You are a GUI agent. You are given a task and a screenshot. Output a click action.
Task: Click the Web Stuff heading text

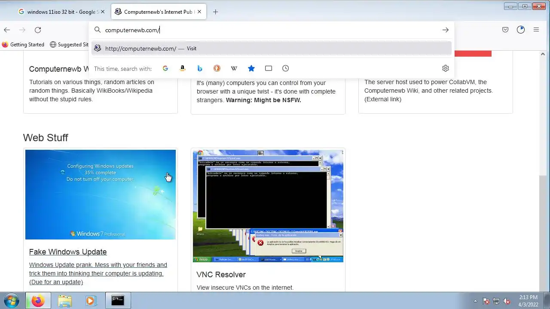pyautogui.click(x=46, y=138)
